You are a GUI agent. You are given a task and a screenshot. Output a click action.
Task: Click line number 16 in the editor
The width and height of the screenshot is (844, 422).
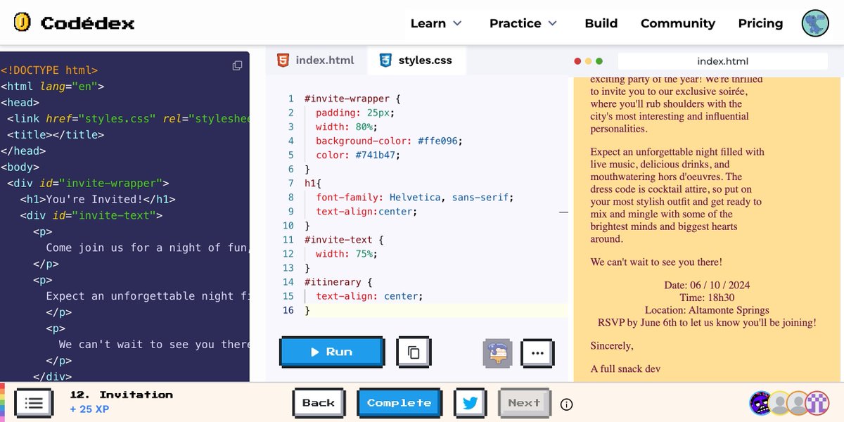[288, 309]
